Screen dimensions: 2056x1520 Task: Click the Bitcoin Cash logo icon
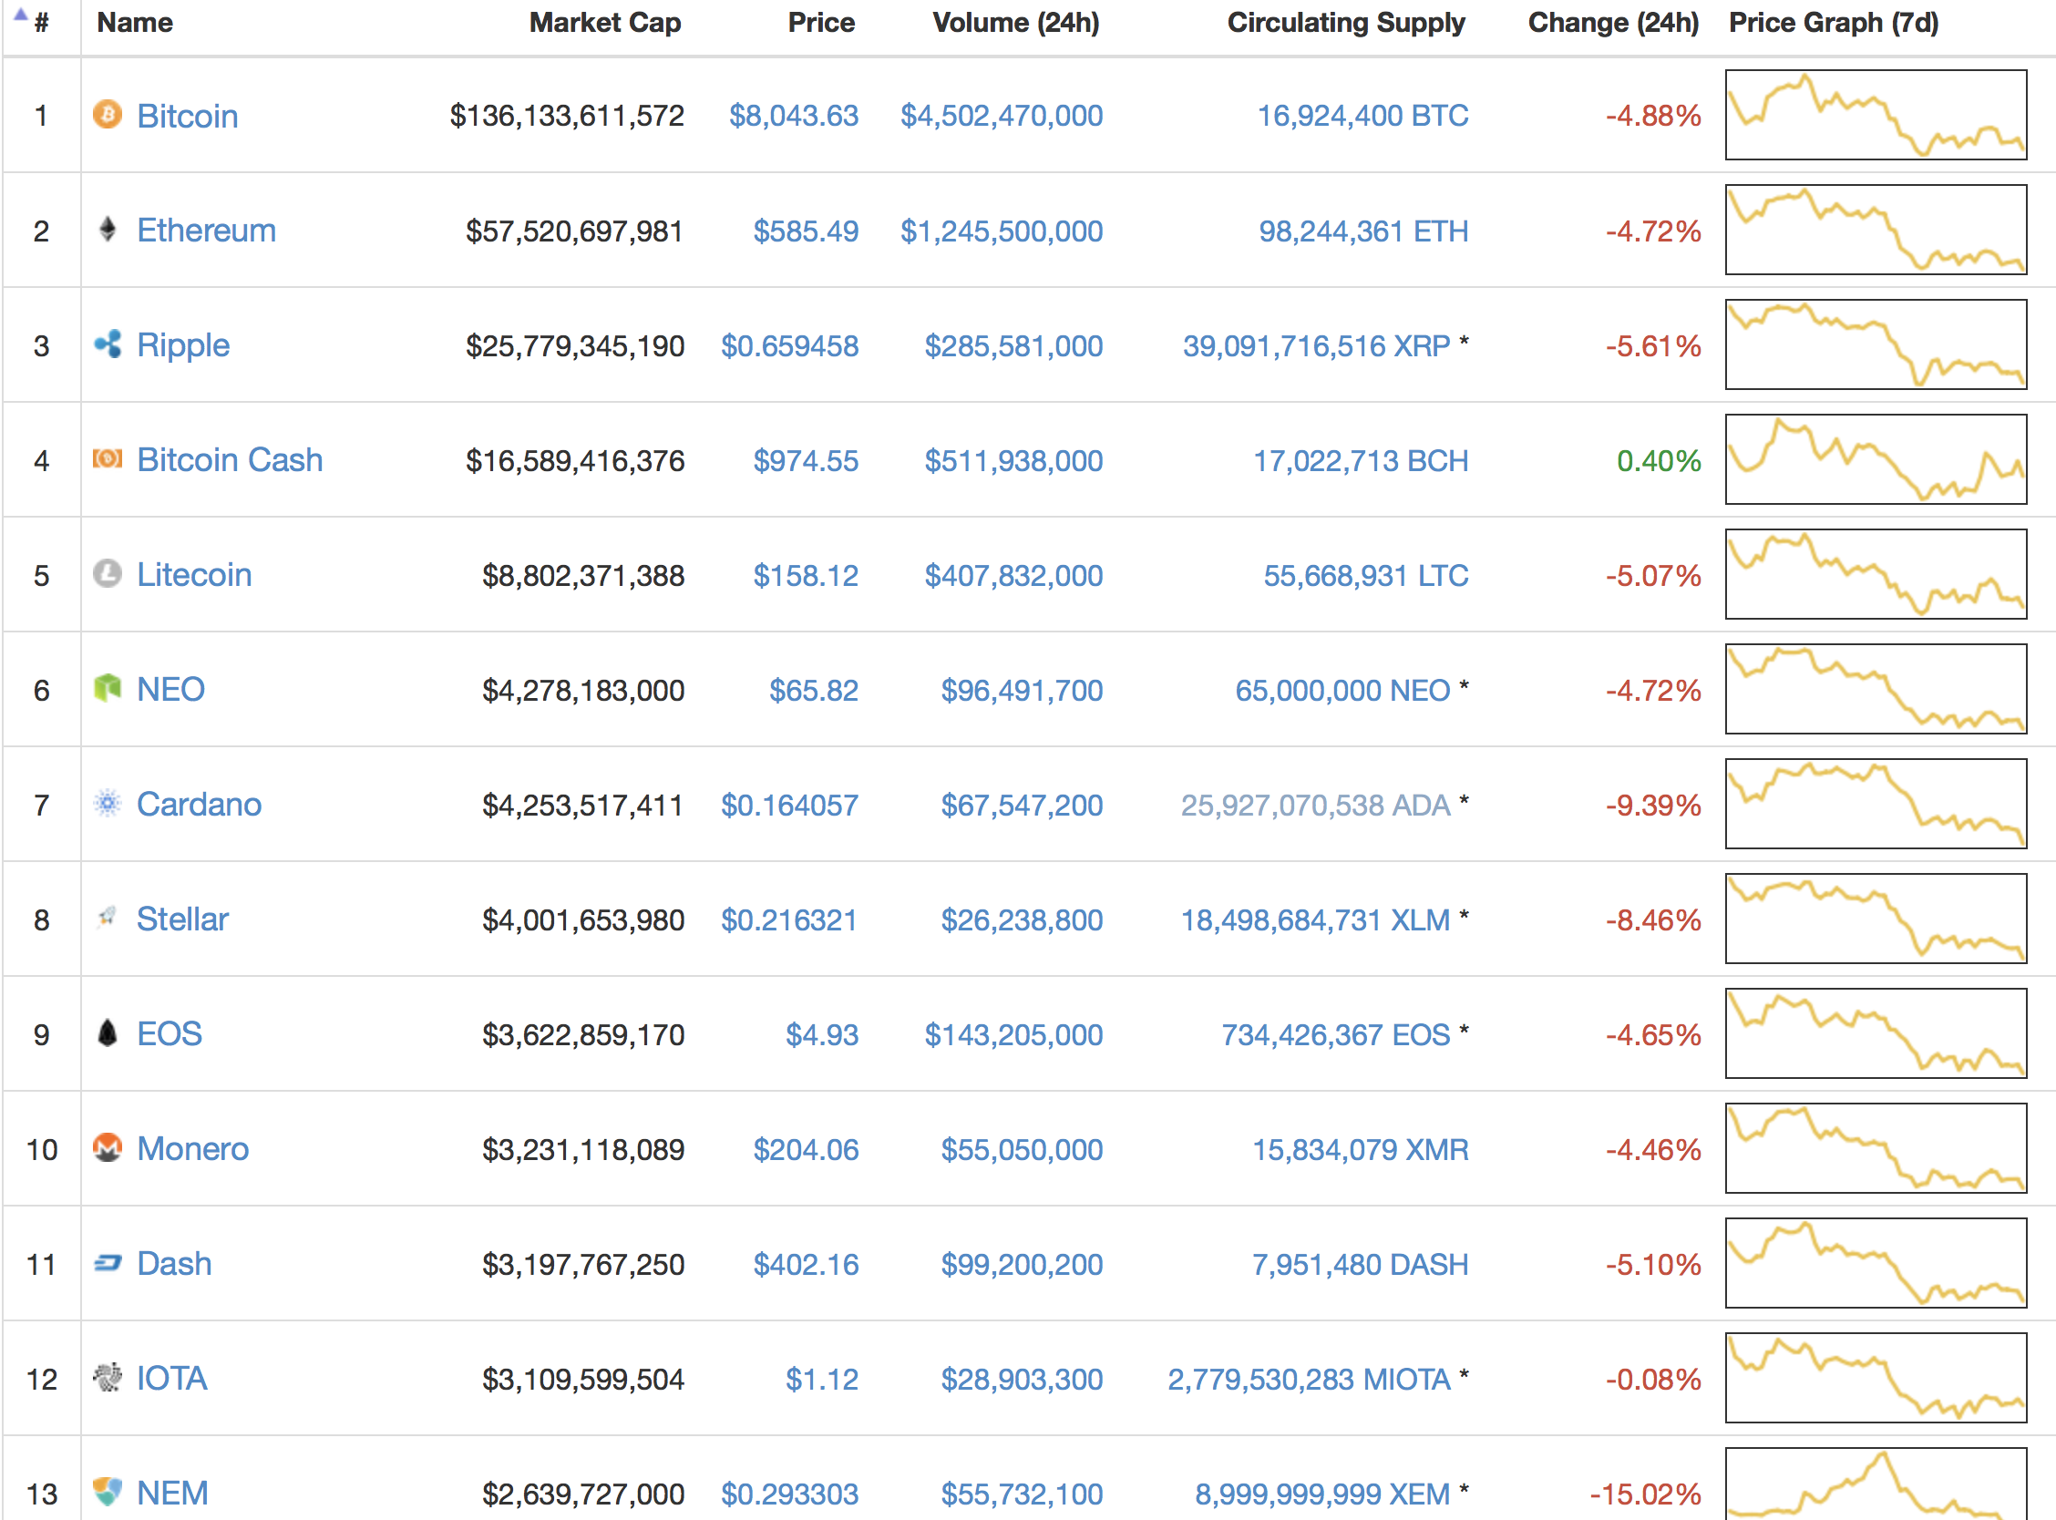coord(108,458)
